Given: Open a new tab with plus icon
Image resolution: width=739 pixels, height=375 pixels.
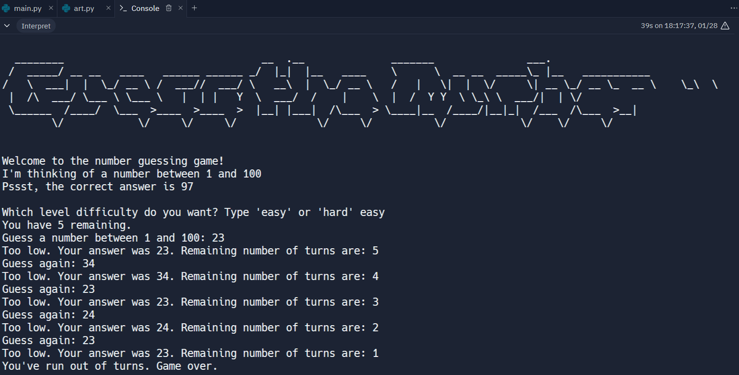Looking at the screenshot, I should (195, 9).
